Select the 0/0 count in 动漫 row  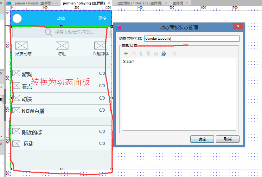point(102,98)
